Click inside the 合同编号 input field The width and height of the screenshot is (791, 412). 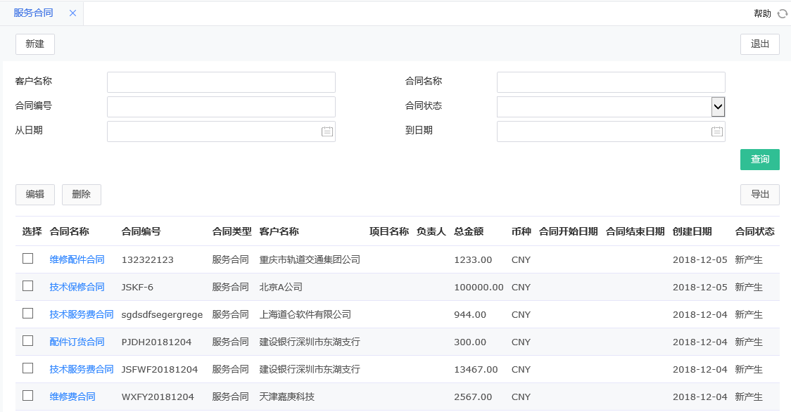pos(220,106)
